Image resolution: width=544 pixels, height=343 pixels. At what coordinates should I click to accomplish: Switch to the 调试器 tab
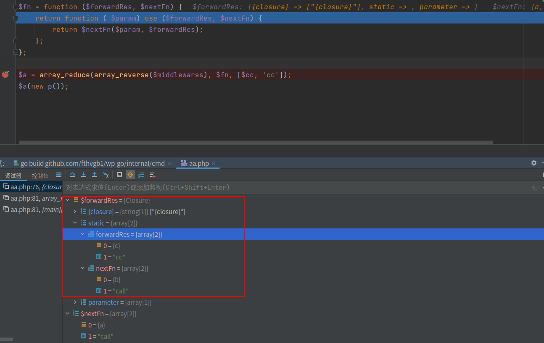(x=13, y=175)
